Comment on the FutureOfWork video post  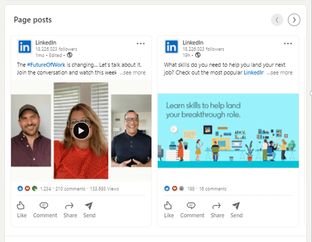click(x=45, y=210)
